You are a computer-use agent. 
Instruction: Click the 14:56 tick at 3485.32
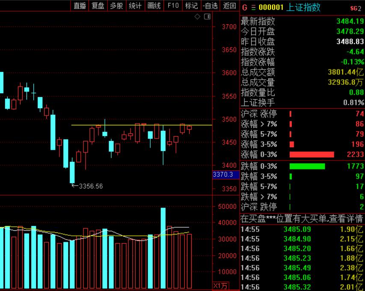[x=302, y=287]
